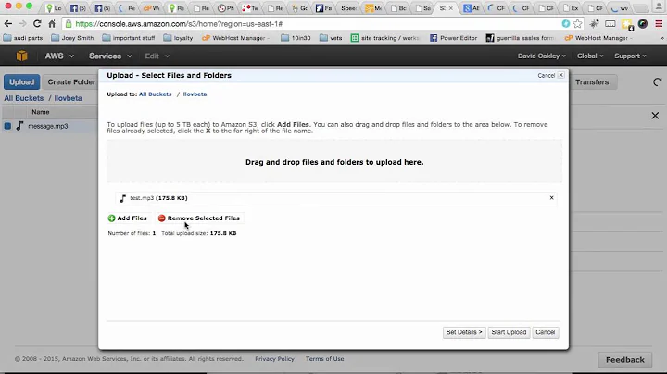Viewport: 667px width, 374px height.
Task: Click the drag and drop upload area
Action: coord(334,161)
